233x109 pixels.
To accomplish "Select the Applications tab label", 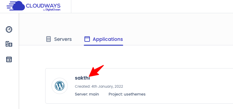I will 108,39.
